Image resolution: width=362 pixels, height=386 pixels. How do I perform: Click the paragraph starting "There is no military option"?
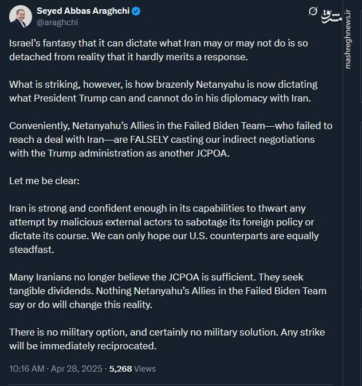pyautogui.click(x=166, y=339)
